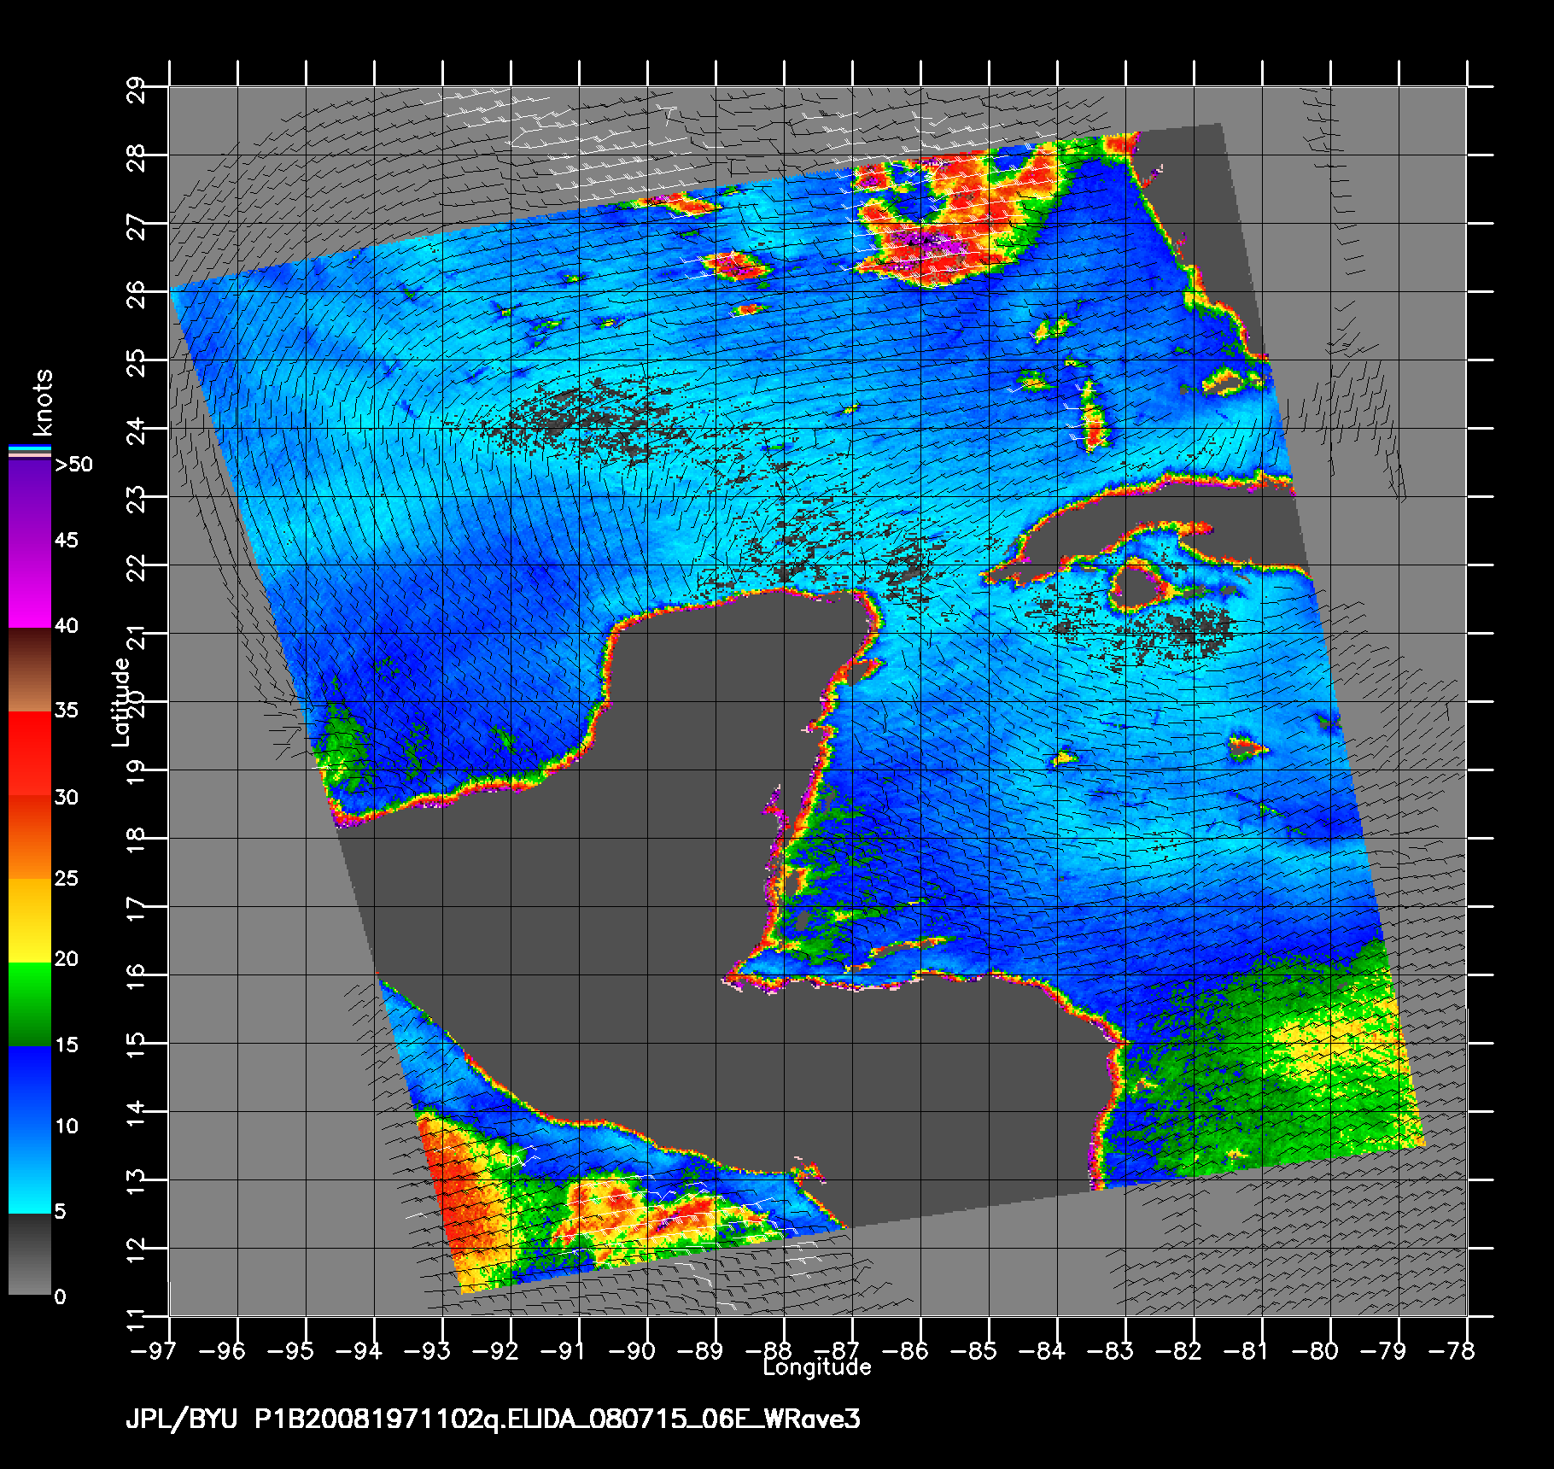
Task: Click the longitude tick label '-78'
Action: click(1451, 1350)
